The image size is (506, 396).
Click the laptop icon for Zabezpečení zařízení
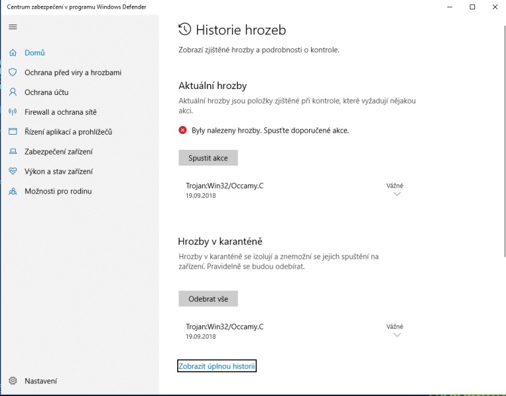pos(13,151)
